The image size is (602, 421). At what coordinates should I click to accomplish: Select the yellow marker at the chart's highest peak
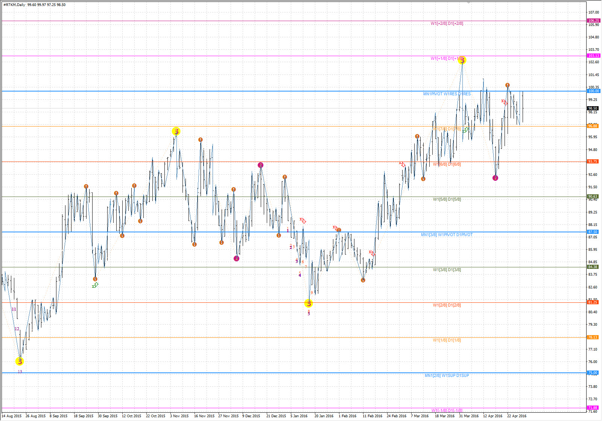[x=462, y=60]
